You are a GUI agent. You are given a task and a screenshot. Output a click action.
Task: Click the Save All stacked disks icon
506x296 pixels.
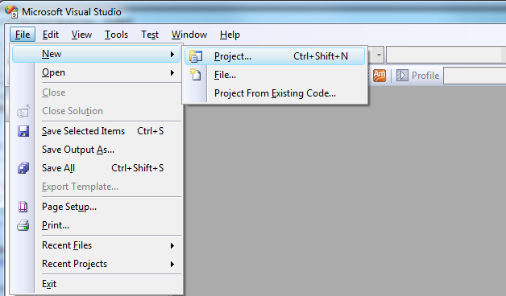click(23, 168)
